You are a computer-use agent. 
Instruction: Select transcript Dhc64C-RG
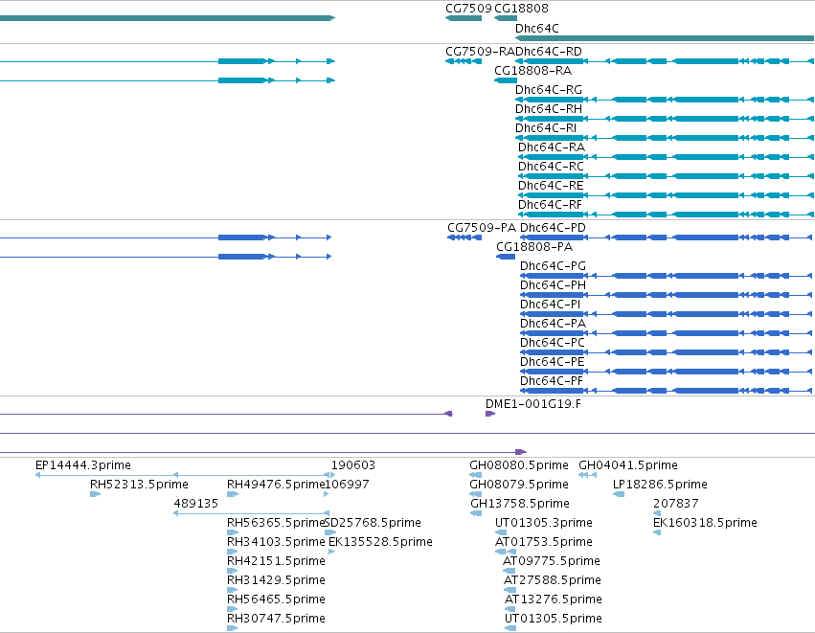coord(549,90)
